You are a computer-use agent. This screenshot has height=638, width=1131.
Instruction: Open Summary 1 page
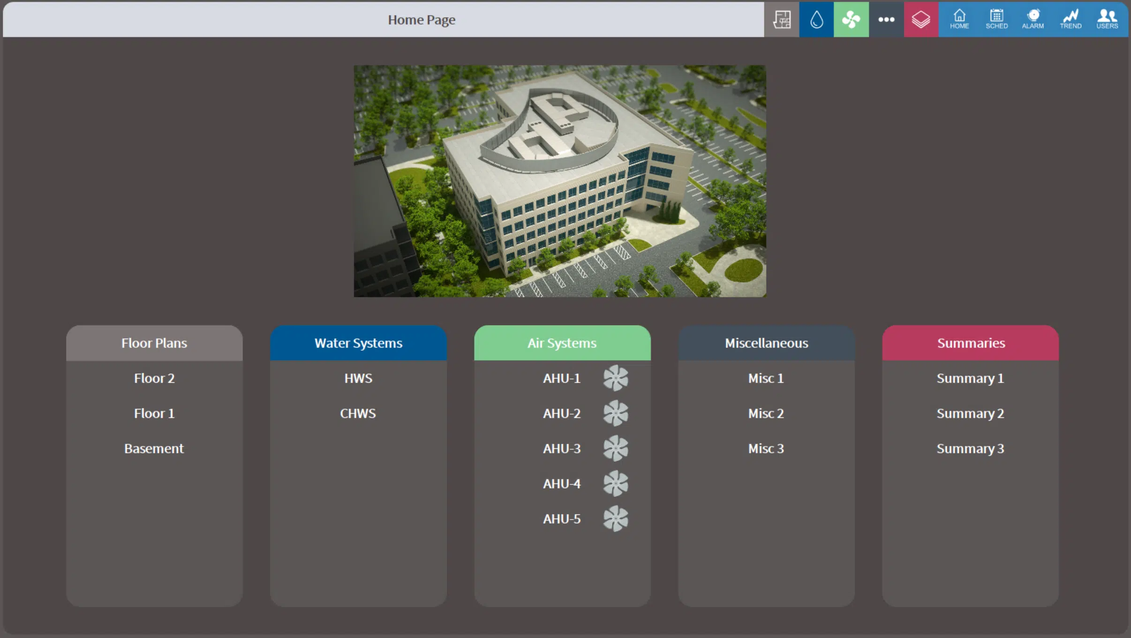point(971,378)
